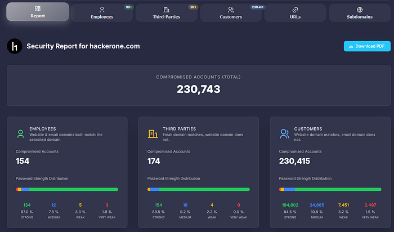The image size is (394, 232).
Task: Click the 87.0 % strong percentage
Action: 27,212
